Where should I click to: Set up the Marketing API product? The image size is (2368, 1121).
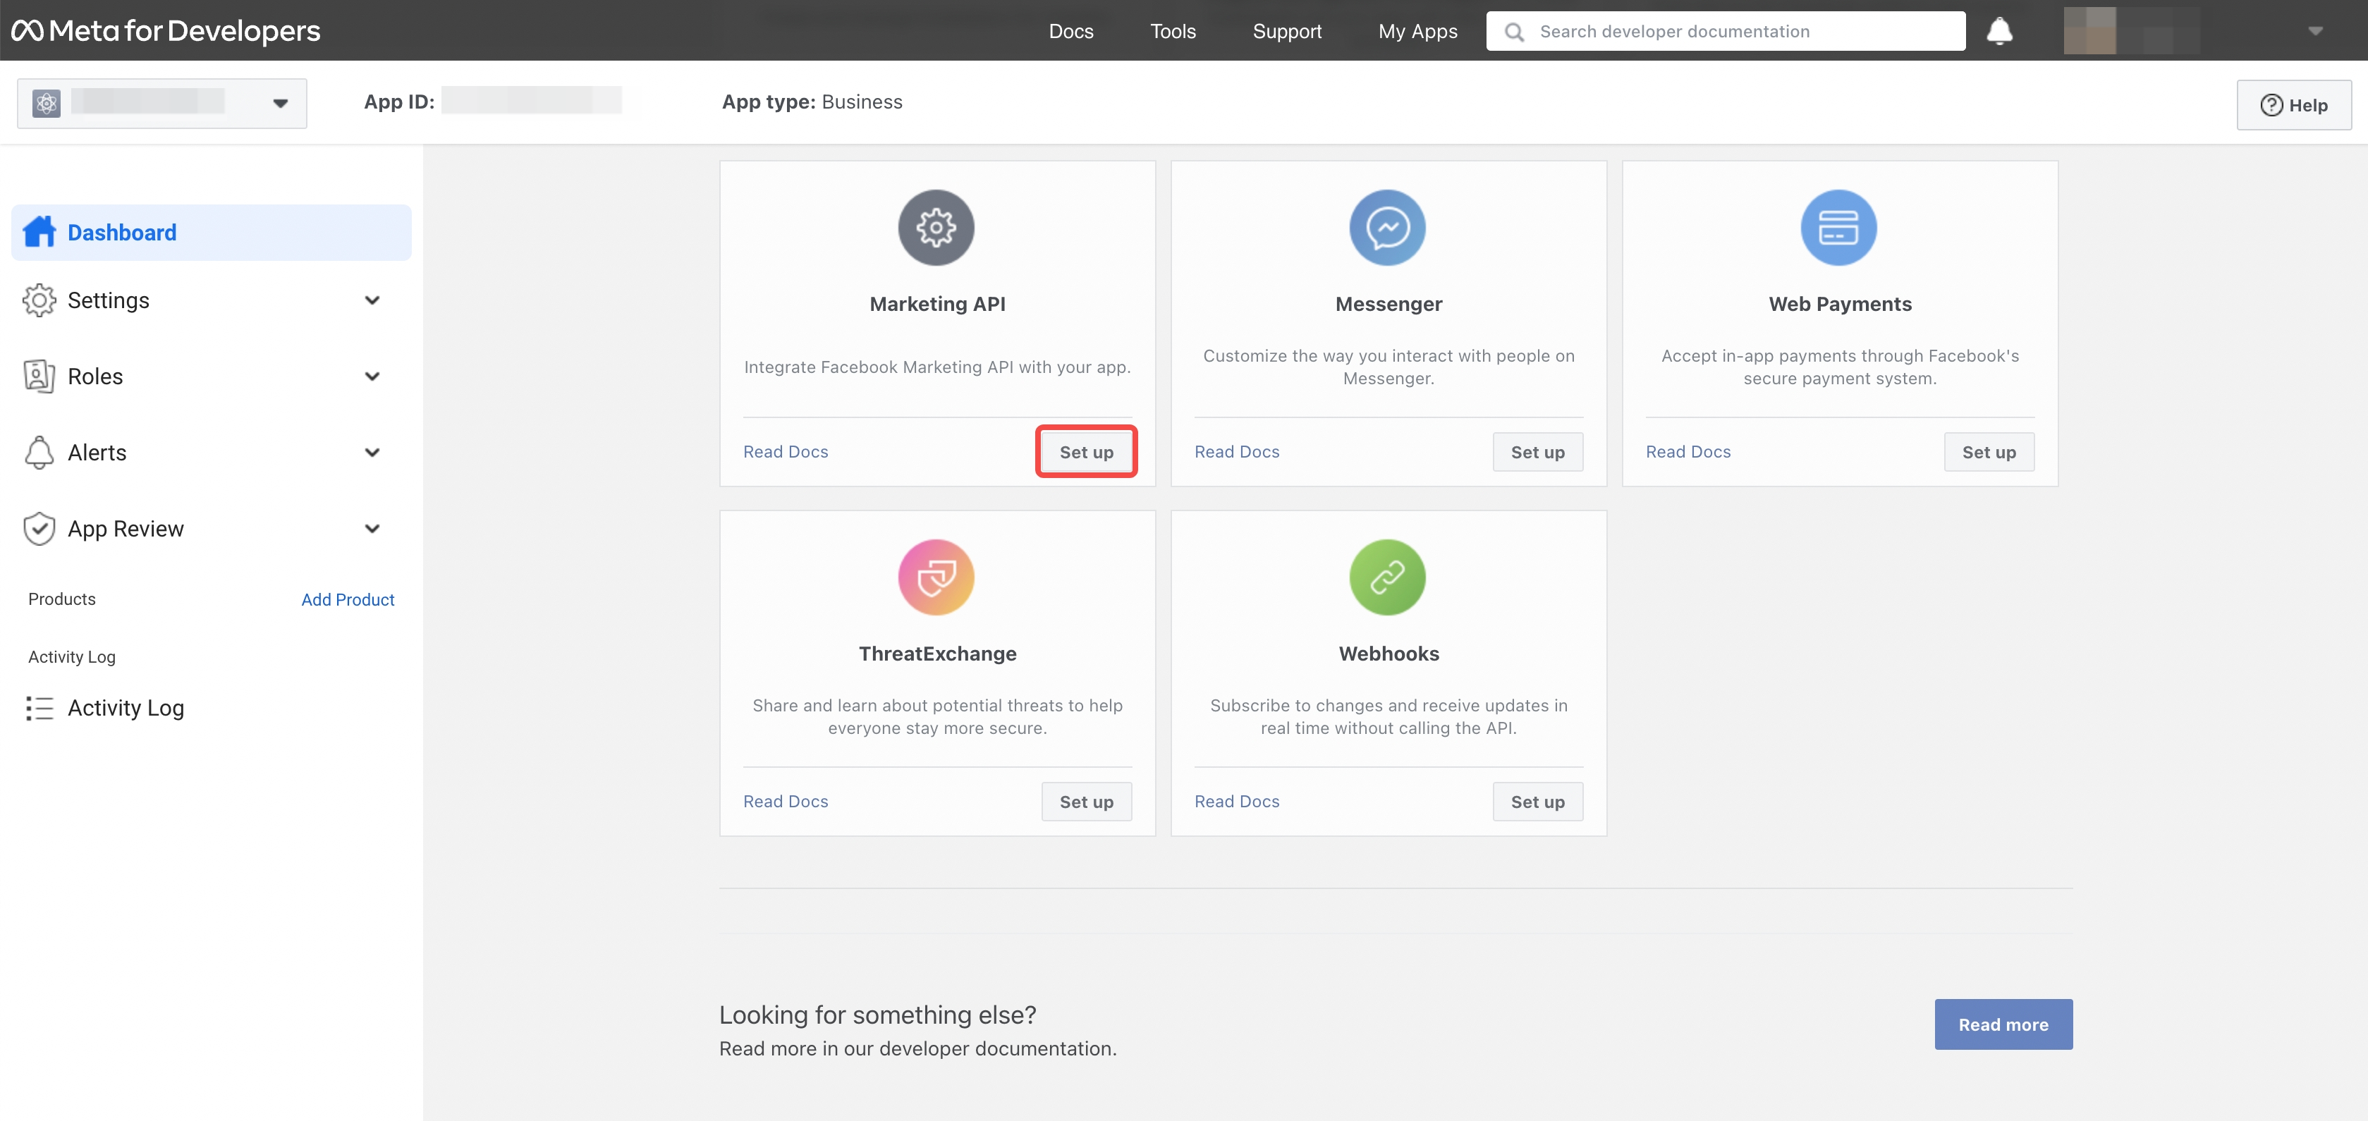[1086, 451]
